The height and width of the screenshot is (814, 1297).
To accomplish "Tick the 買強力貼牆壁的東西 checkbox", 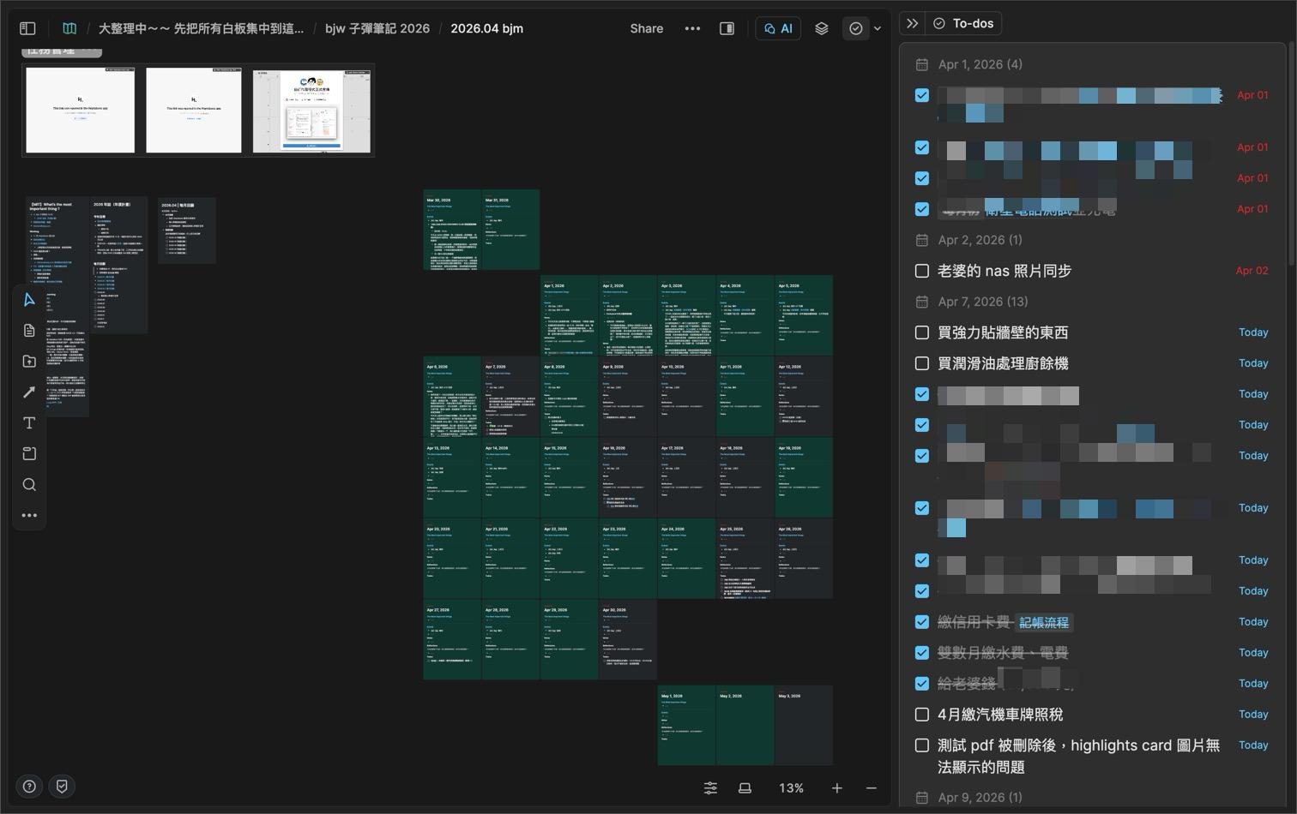I will coord(922,332).
